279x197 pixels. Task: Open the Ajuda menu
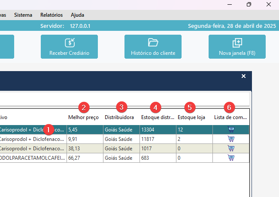click(x=77, y=15)
